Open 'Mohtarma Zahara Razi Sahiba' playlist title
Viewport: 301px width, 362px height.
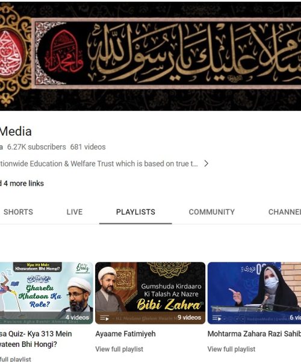(254, 334)
